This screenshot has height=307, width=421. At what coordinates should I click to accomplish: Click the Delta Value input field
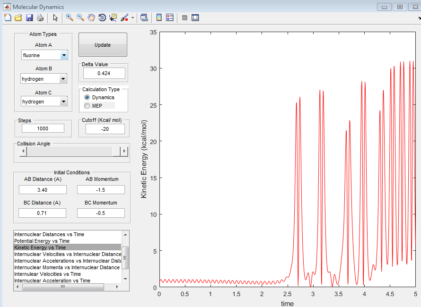click(104, 73)
